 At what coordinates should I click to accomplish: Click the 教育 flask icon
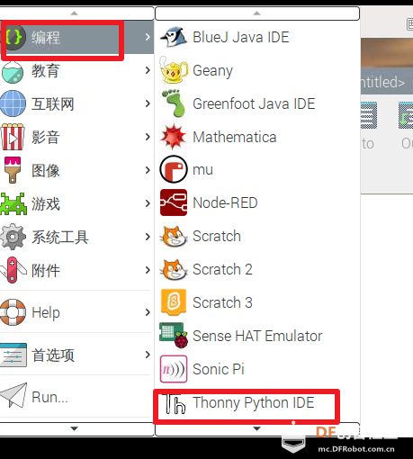(x=13, y=72)
